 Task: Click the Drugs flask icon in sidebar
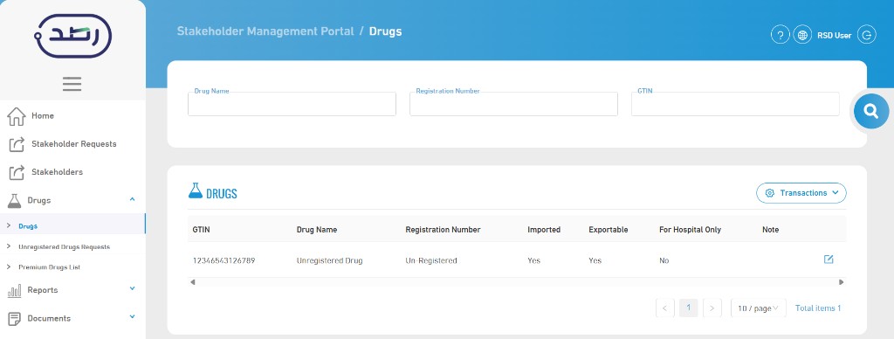[14, 200]
